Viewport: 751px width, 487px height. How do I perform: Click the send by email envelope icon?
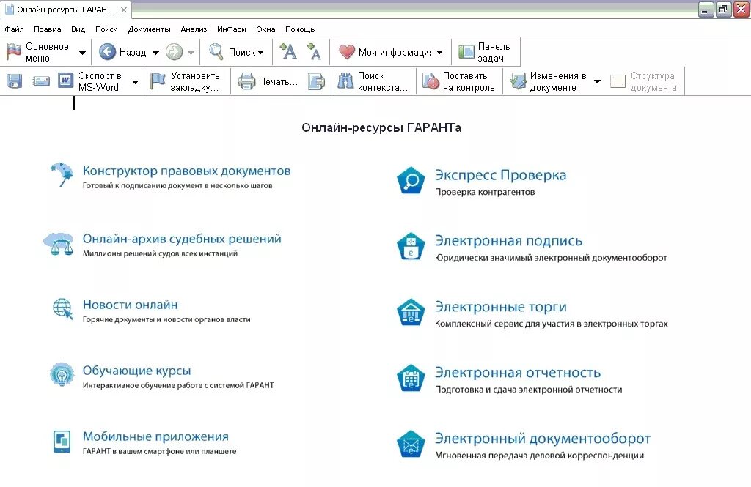point(41,81)
